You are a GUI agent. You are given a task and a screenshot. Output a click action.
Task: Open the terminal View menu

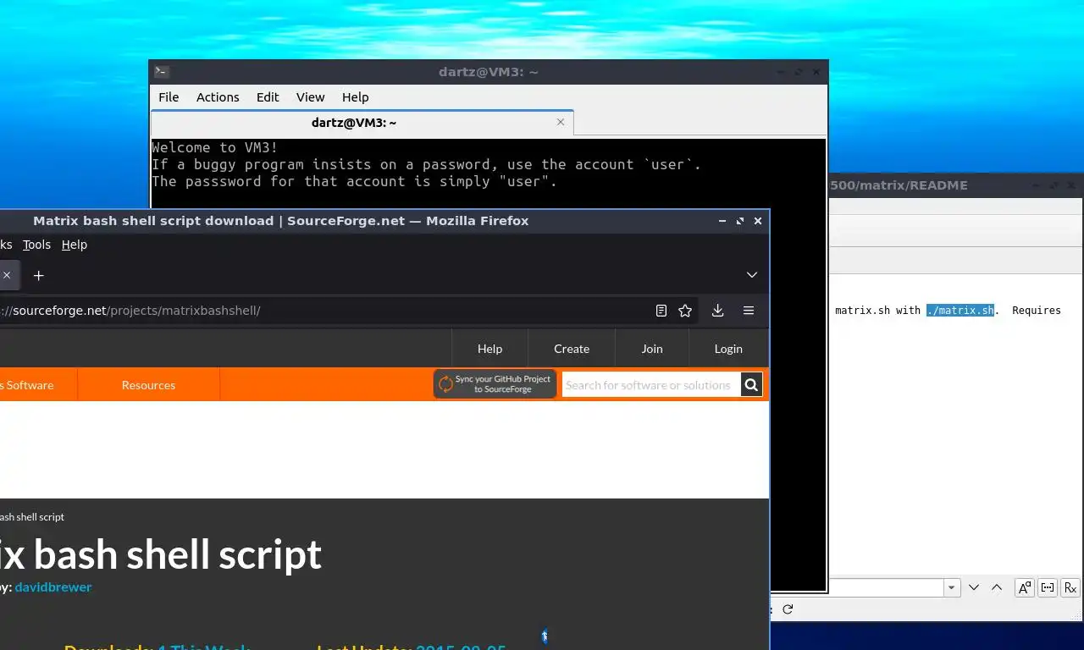310,97
